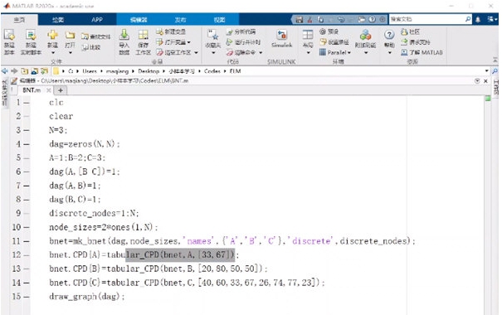
Task: Expand the Clear Commands dropdown arrow
Action: 261,52
